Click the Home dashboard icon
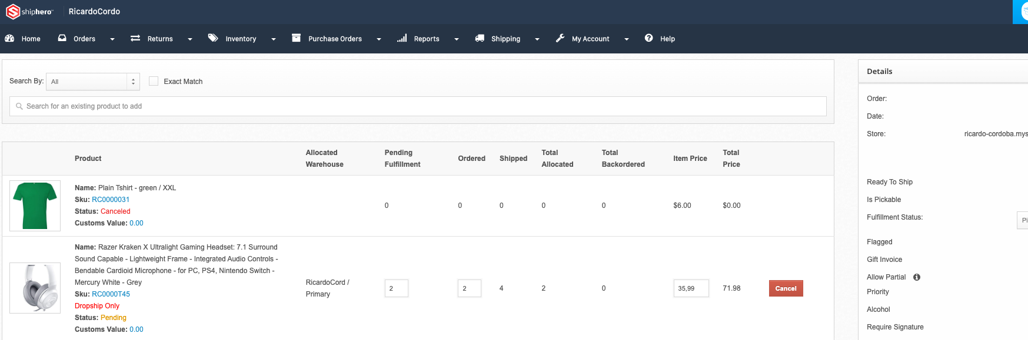The height and width of the screenshot is (340, 1028). point(9,38)
